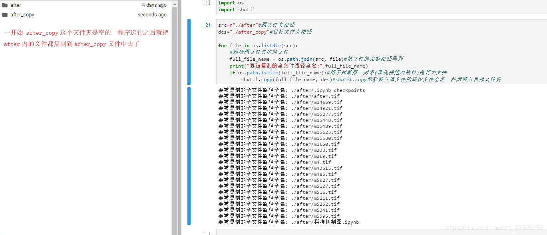Click into the "import shutil" code line

[x=237, y=10]
